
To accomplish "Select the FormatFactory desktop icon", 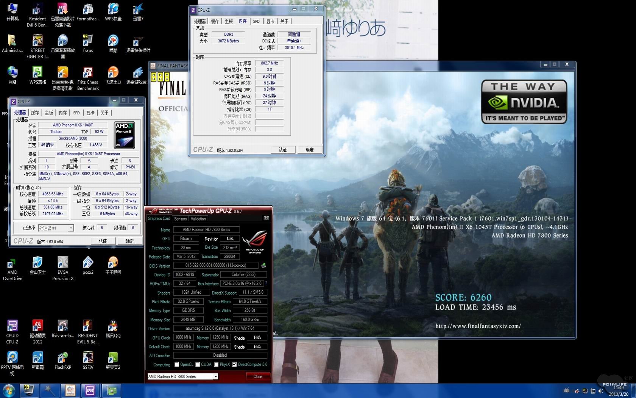I will [x=88, y=12].
